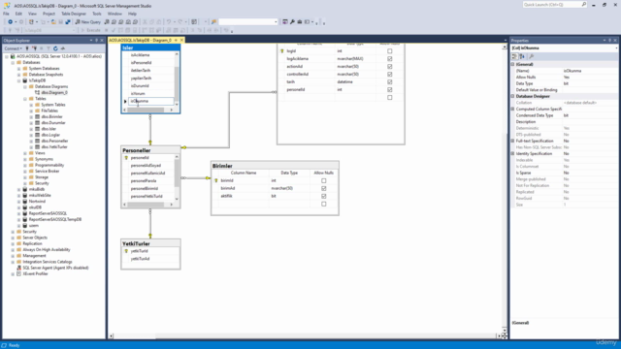Screen dimensions: 621x349
Task: Click the New Query button
Action: coord(88,22)
